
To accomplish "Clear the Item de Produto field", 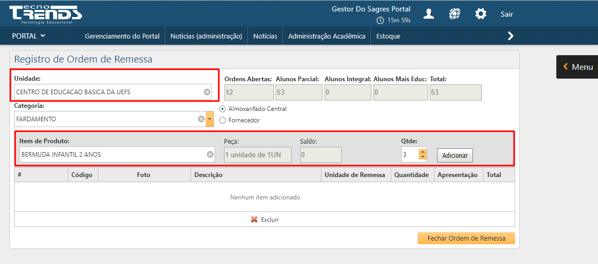I will point(210,155).
